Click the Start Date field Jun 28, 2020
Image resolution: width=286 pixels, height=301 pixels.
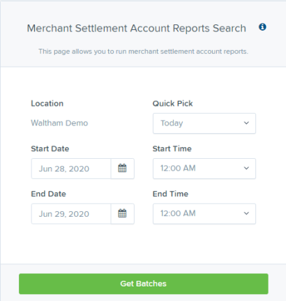pos(71,169)
